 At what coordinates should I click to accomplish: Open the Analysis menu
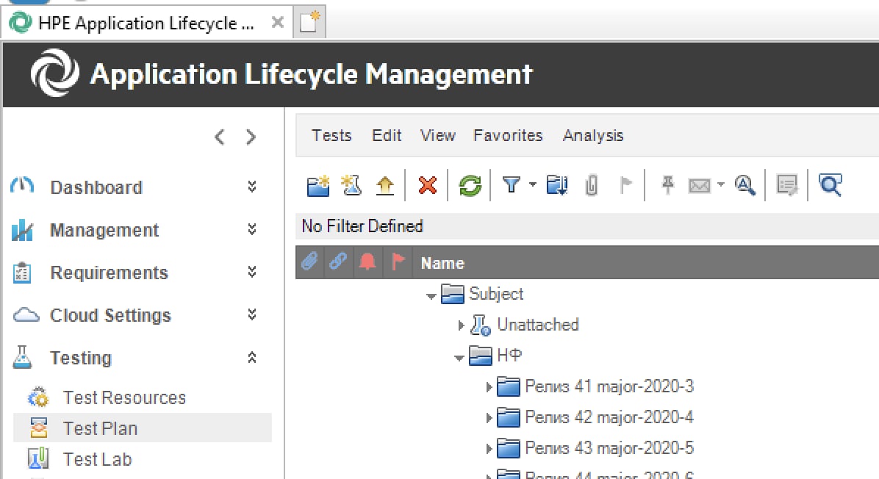point(593,136)
